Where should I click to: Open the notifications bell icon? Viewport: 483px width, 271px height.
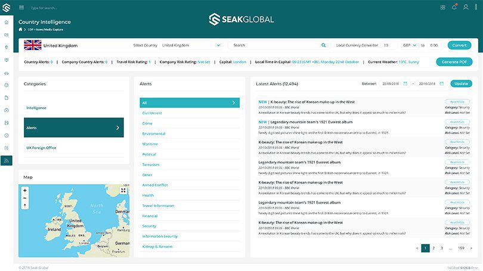454,8
